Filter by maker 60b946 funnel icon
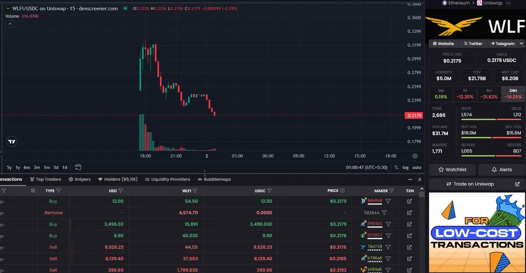This screenshot has height=273, width=526. [x=388, y=201]
